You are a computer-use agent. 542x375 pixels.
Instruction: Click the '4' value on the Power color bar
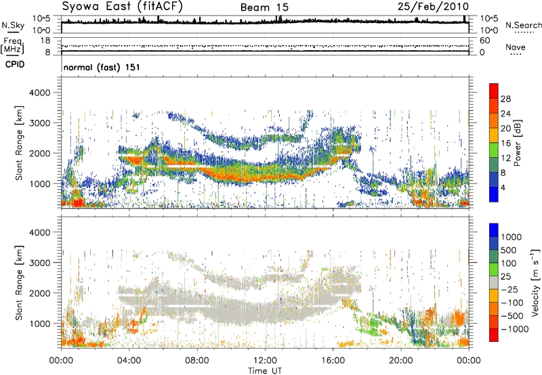(x=503, y=187)
